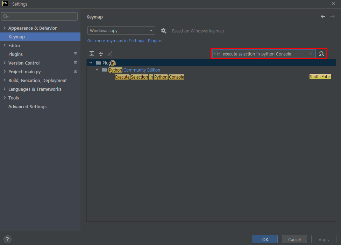Expand Appearance & Behavior section
The width and height of the screenshot is (341, 245).
tap(5, 28)
